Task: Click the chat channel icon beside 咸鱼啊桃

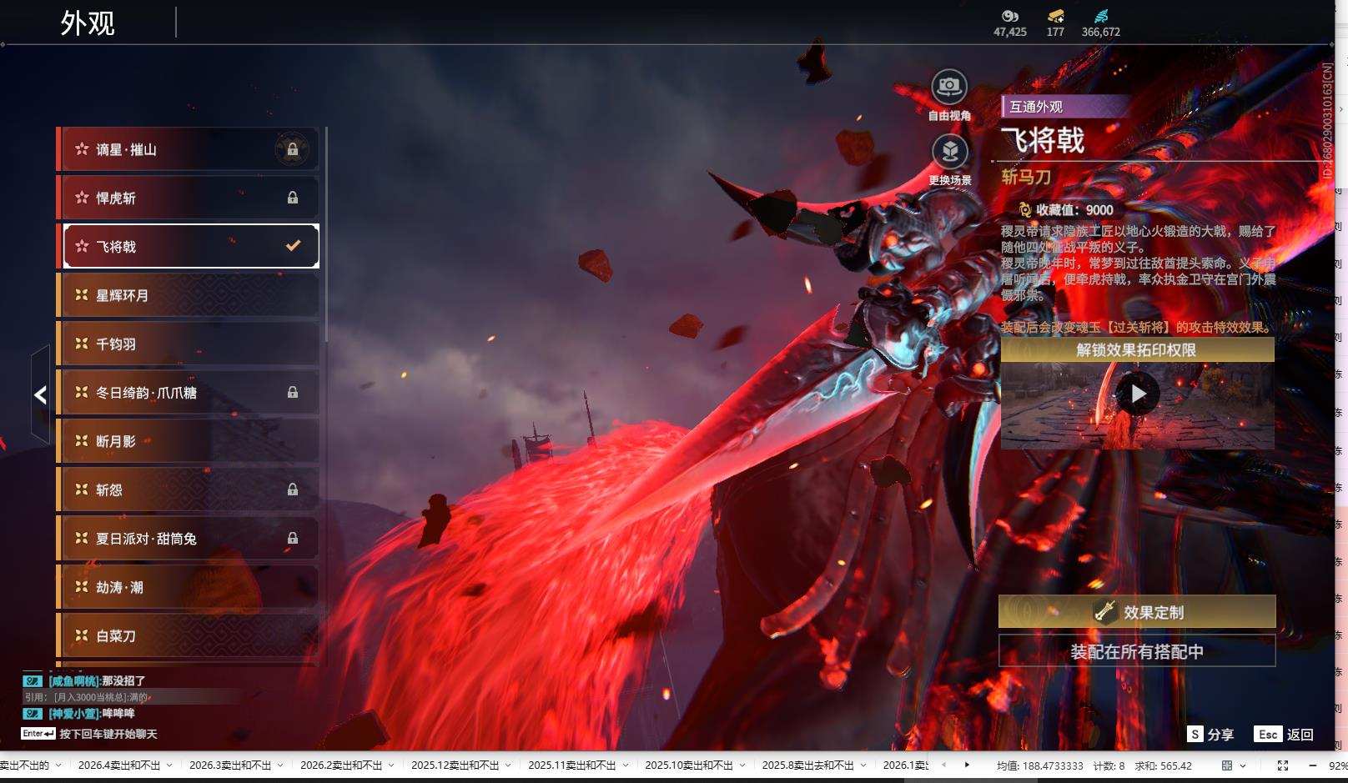Action: click(33, 681)
